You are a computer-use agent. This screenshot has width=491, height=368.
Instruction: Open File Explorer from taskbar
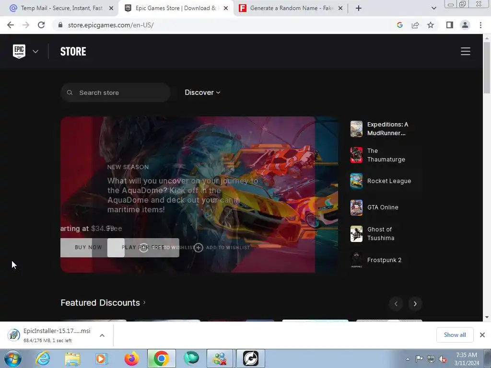point(72,358)
